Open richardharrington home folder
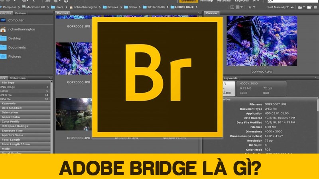The height and width of the screenshot is (179, 319). [22, 29]
